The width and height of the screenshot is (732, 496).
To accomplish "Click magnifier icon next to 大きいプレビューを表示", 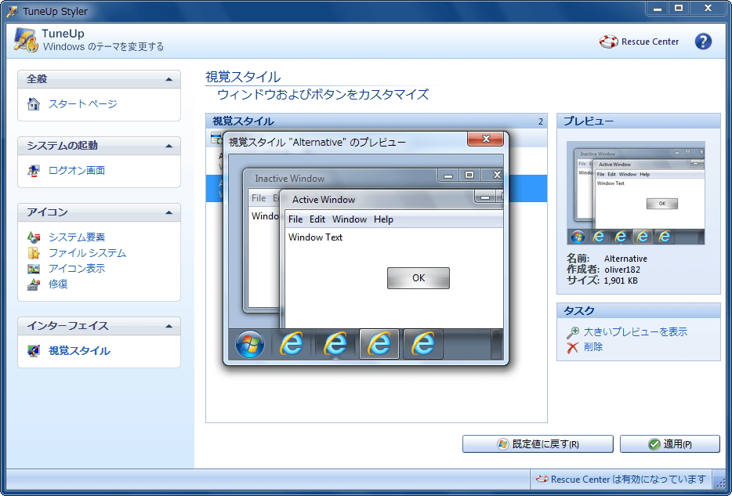I will [x=573, y=333].
